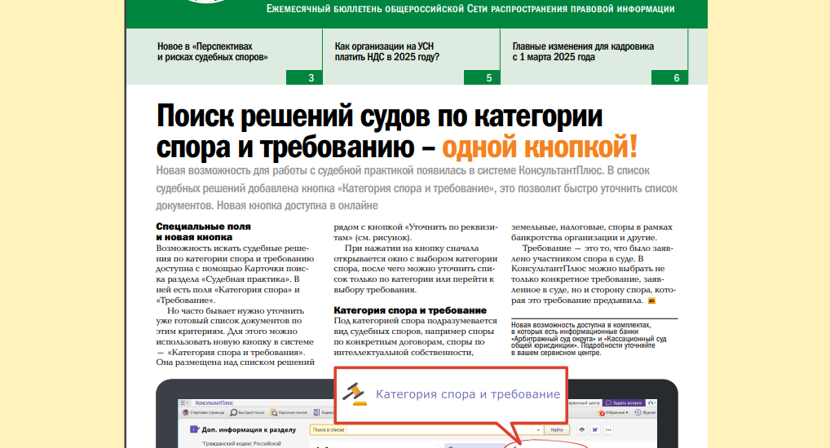Open the user profile icon dropdown
Image resolution: width=830 pixels, height=448 pixels.
click(x=651, y=403)
